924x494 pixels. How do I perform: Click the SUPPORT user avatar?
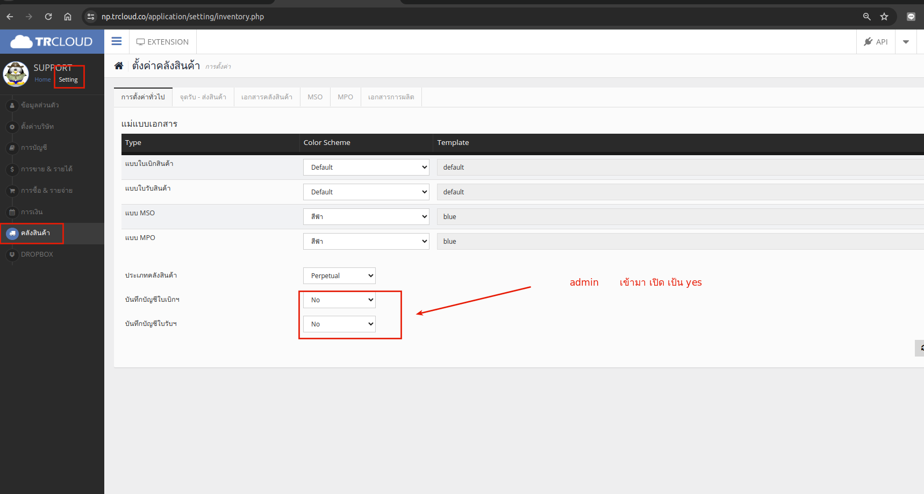pyautogui.click(x=16, y=74)
